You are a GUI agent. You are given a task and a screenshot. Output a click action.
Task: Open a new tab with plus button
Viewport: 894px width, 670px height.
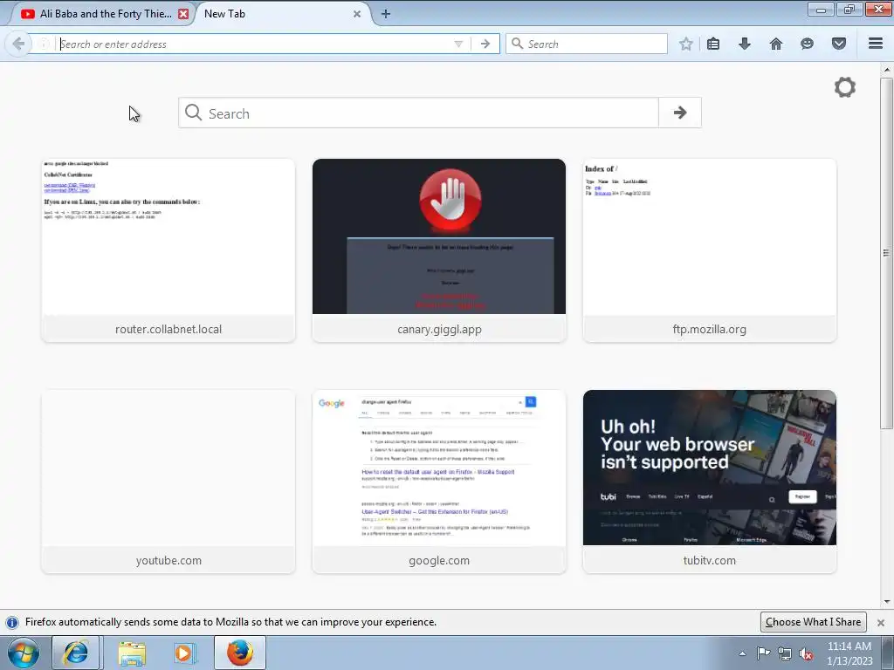click(x=386, y=14)
